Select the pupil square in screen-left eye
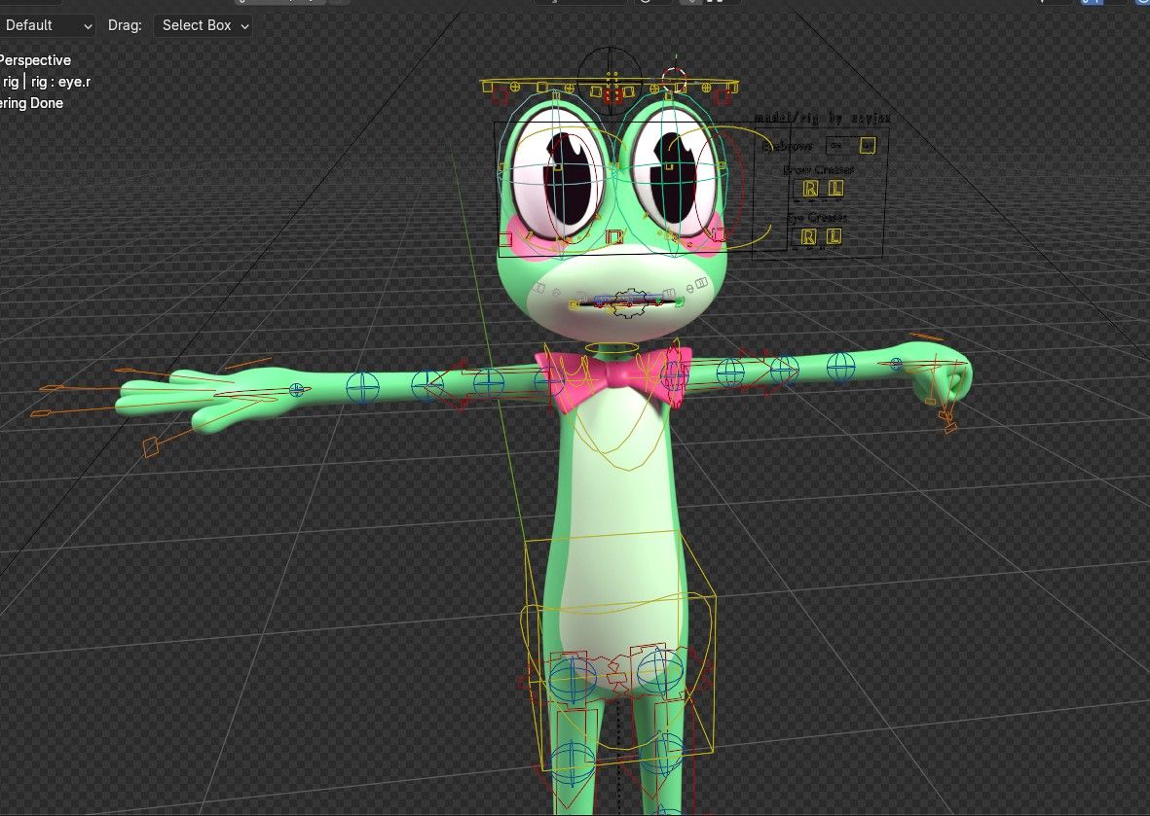This screenshot has height=816, width=1150. click(557, 165)
